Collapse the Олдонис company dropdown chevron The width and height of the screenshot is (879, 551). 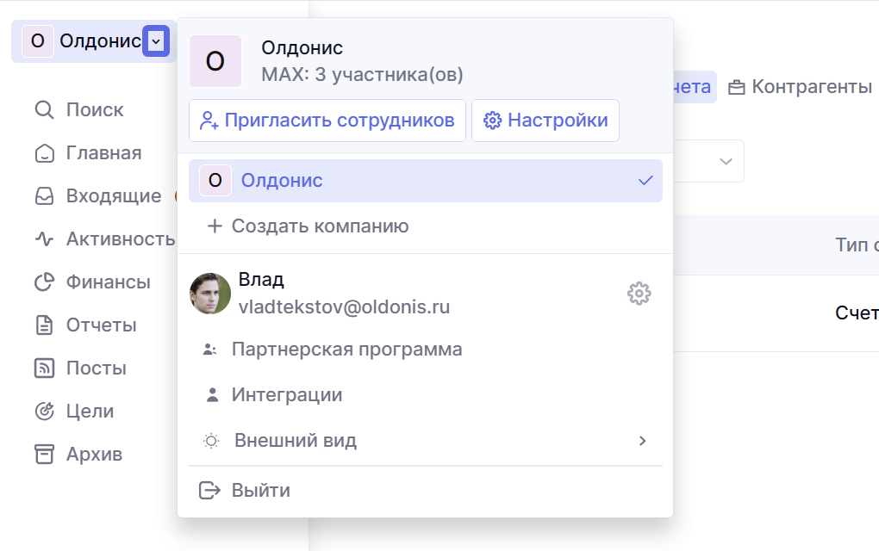pos(156,41)
